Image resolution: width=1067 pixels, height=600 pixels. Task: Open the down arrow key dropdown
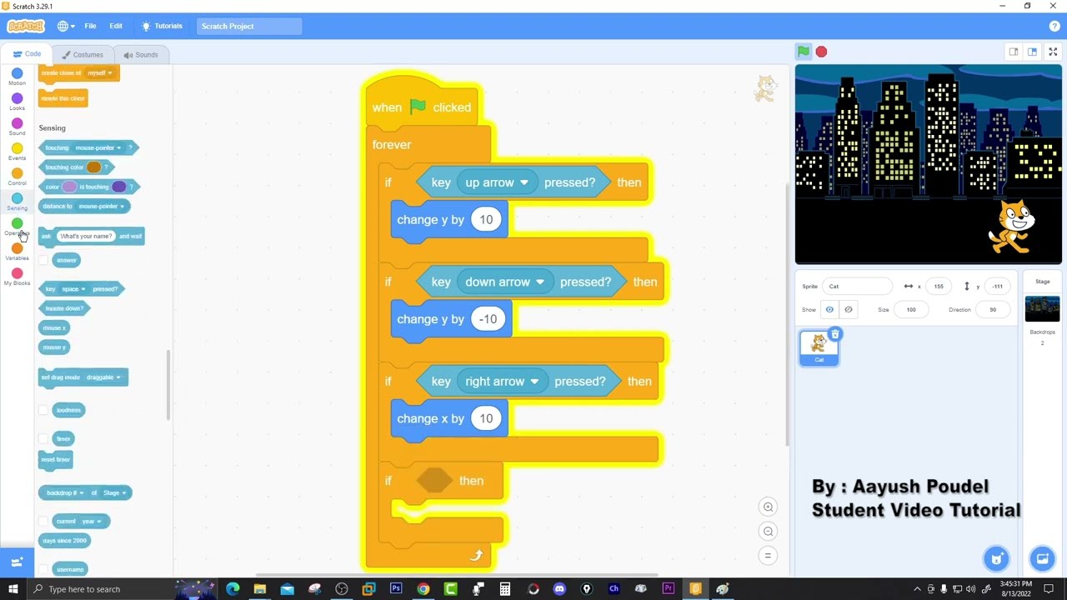505,282
